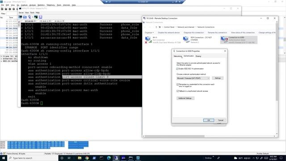Select the Authentication tab in Properties dialog

coord(189,56)
